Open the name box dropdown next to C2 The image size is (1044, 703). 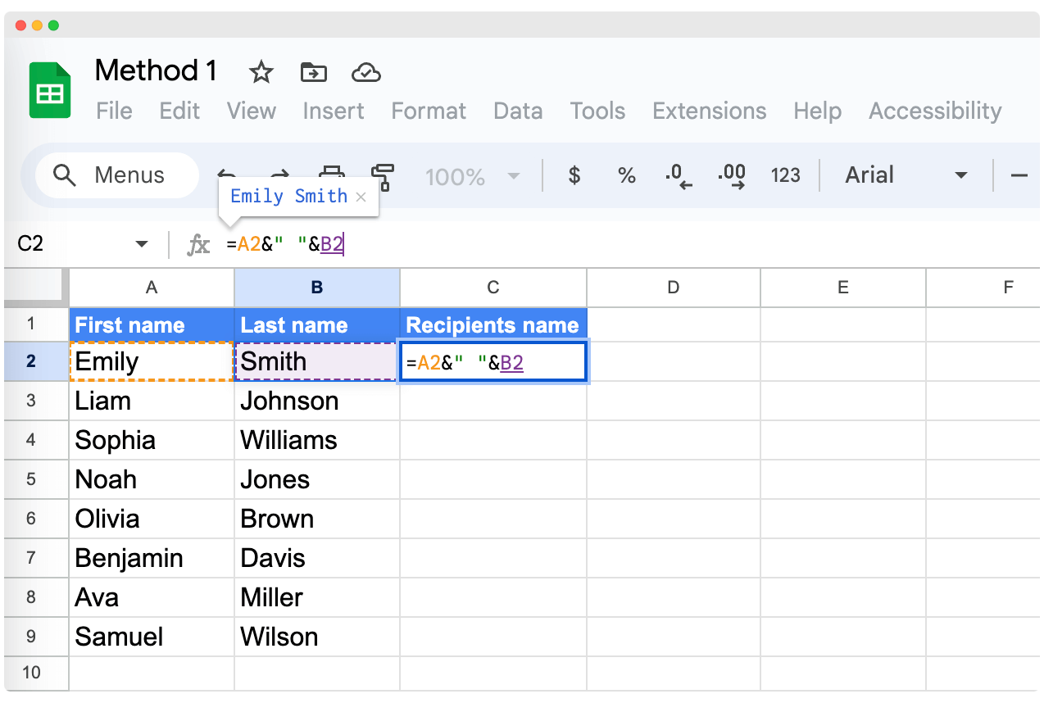tap(141, 243)
